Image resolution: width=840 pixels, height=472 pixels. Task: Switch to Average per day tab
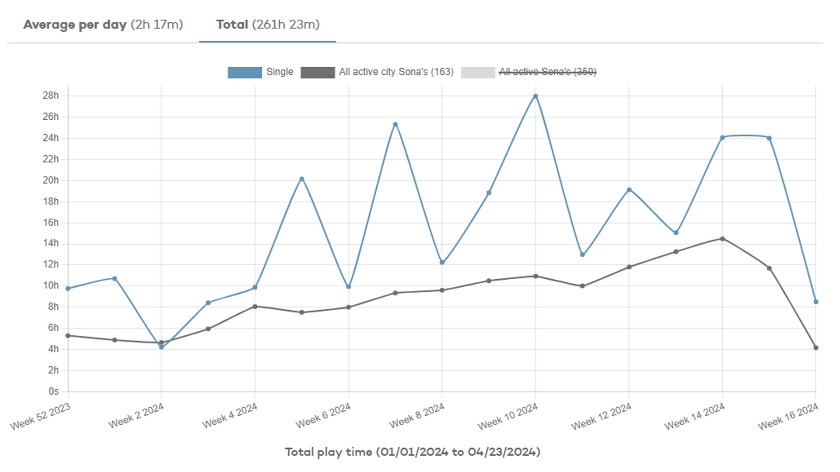[103, 24]
